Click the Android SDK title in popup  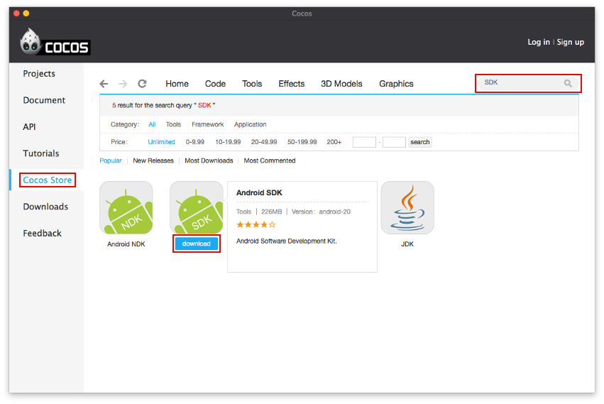[259, 192]
